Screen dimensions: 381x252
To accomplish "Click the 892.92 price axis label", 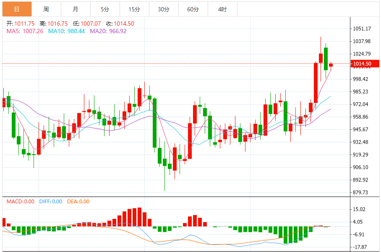I will click(x=360, y=180).
